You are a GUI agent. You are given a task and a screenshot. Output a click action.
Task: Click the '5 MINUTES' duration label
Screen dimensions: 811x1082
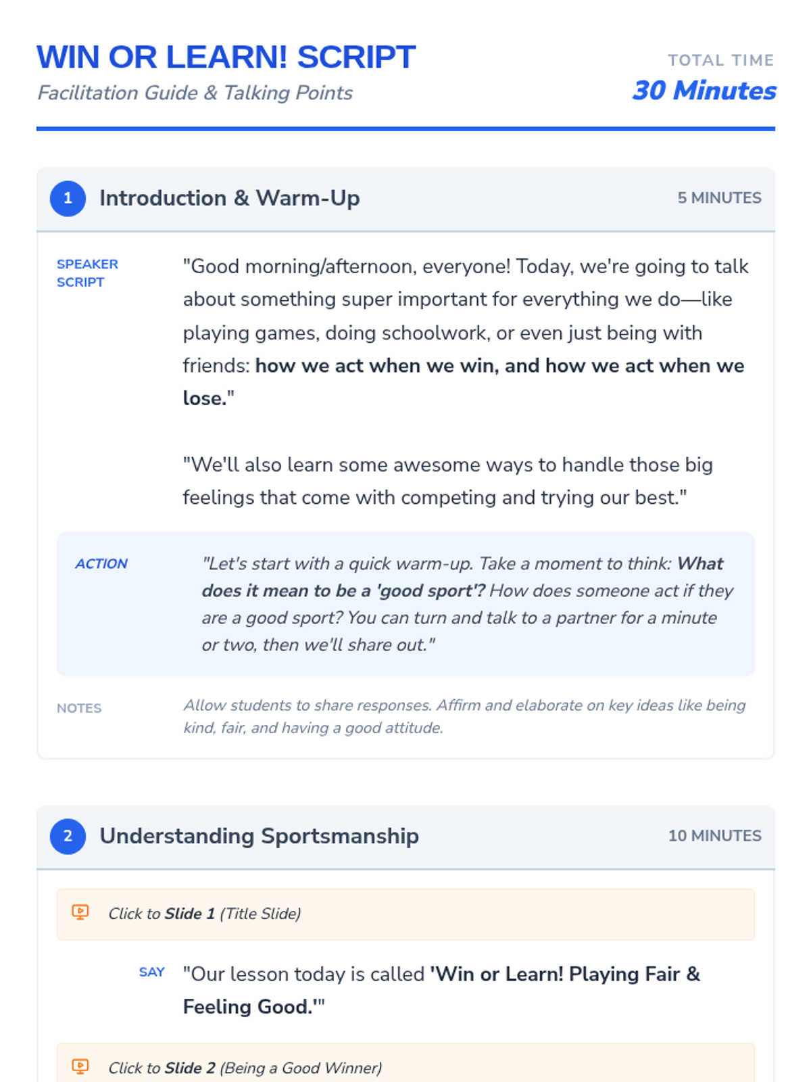(719, 198)
